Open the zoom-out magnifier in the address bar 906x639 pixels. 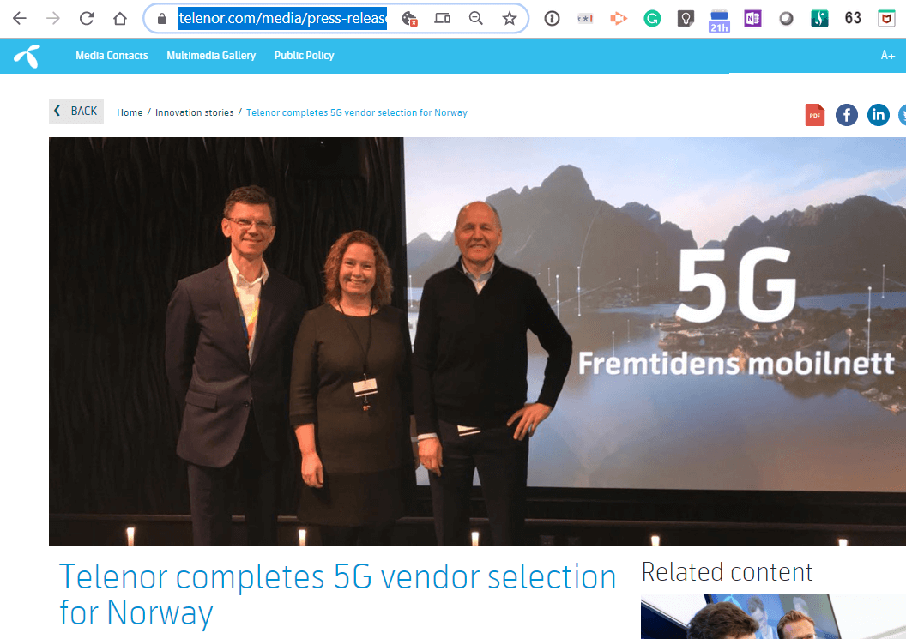pyautogui.click(x=475, y=17)
